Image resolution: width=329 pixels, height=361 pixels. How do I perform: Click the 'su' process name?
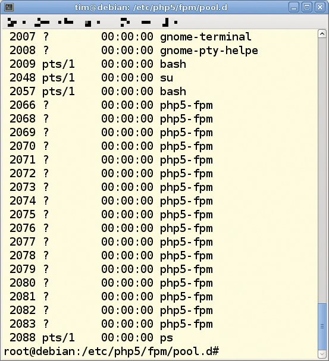pyautogui.click(x=167, y=78)
